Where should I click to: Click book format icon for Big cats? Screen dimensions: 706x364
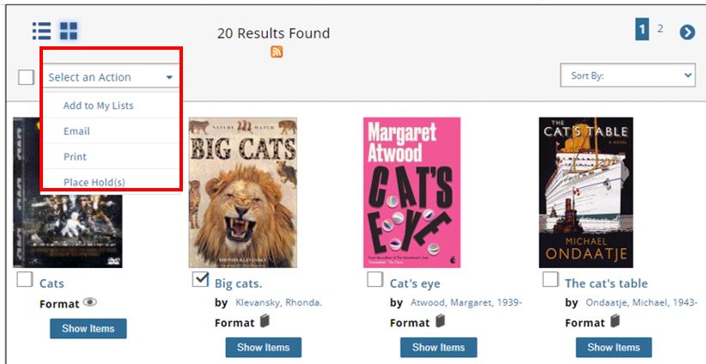265,322
